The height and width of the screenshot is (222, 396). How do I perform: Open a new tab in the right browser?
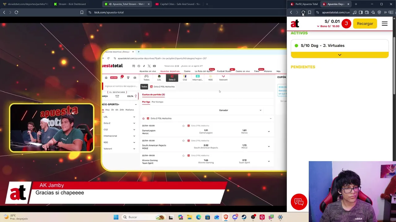tap(356, 4)
